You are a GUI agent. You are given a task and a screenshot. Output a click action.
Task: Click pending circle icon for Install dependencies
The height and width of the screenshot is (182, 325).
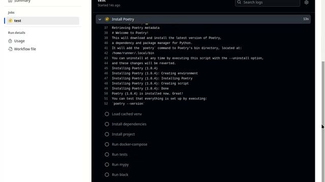107,124
